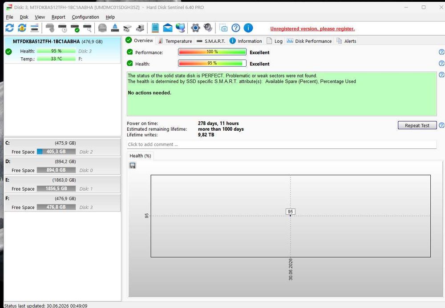
Task: Switch to the Alerts tab
Action: pos(346,41)
